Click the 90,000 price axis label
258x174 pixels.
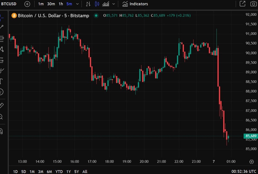pos(251,53)
